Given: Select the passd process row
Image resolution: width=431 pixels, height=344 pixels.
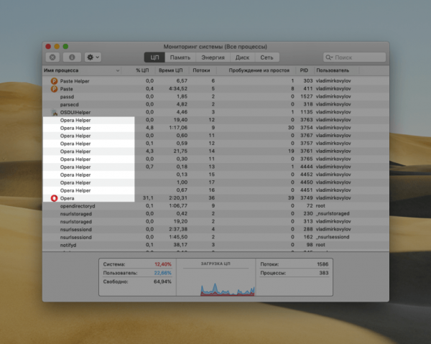Looking at the screenshot, I should point(215,96).
